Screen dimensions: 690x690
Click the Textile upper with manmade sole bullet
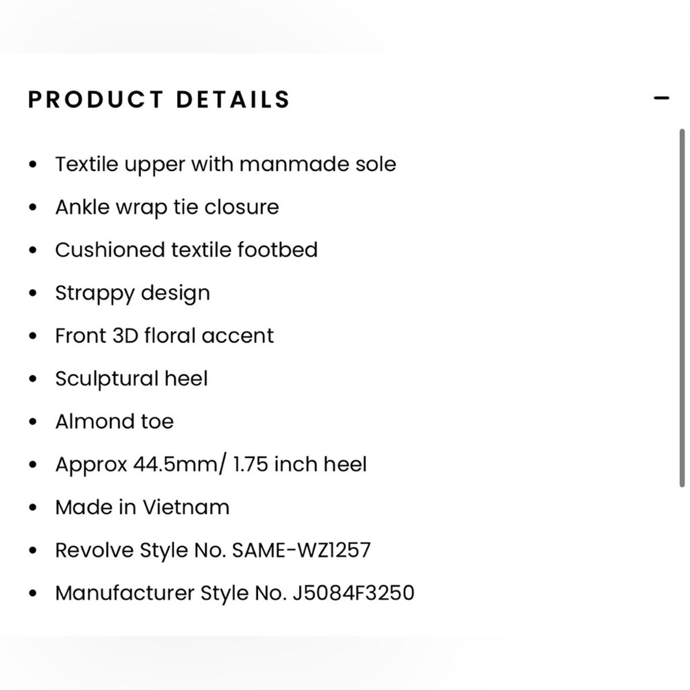pos(226,163)
